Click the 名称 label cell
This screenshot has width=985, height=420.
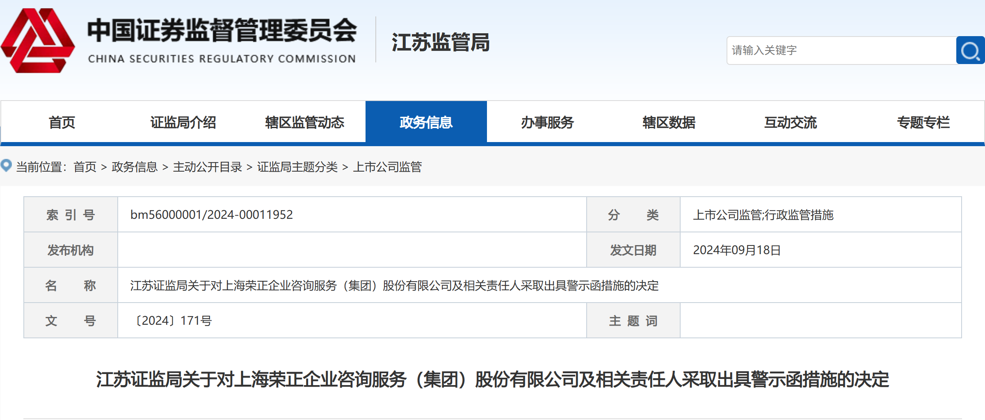click(x=71, y=285)
